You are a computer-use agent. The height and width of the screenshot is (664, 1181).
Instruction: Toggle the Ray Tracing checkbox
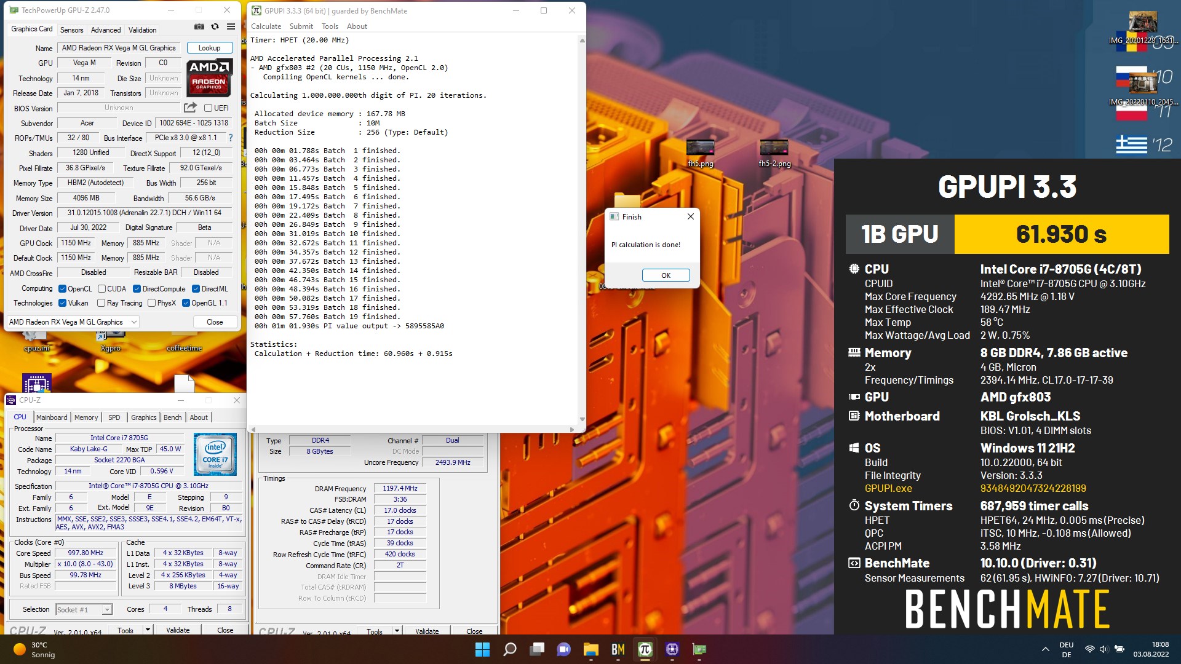[101, 303]
